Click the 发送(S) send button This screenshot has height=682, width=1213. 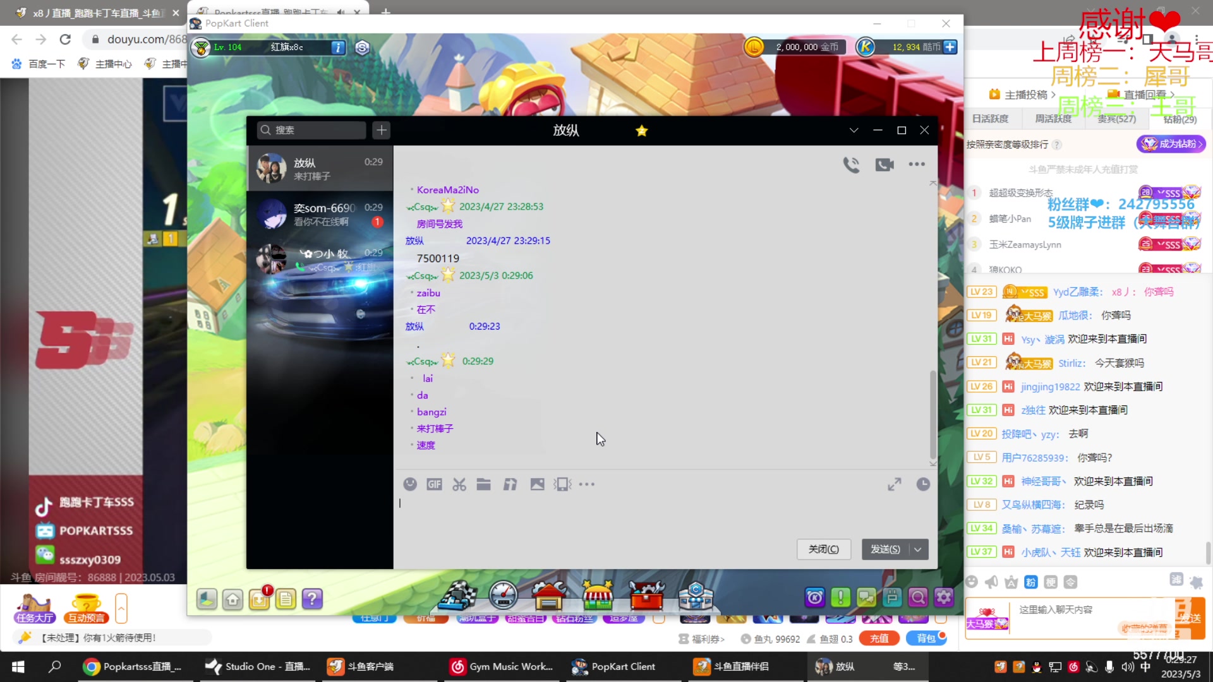885,549
